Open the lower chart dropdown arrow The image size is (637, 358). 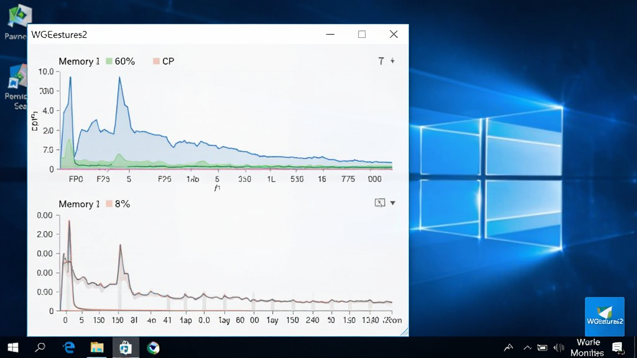(x=393, y=203)
